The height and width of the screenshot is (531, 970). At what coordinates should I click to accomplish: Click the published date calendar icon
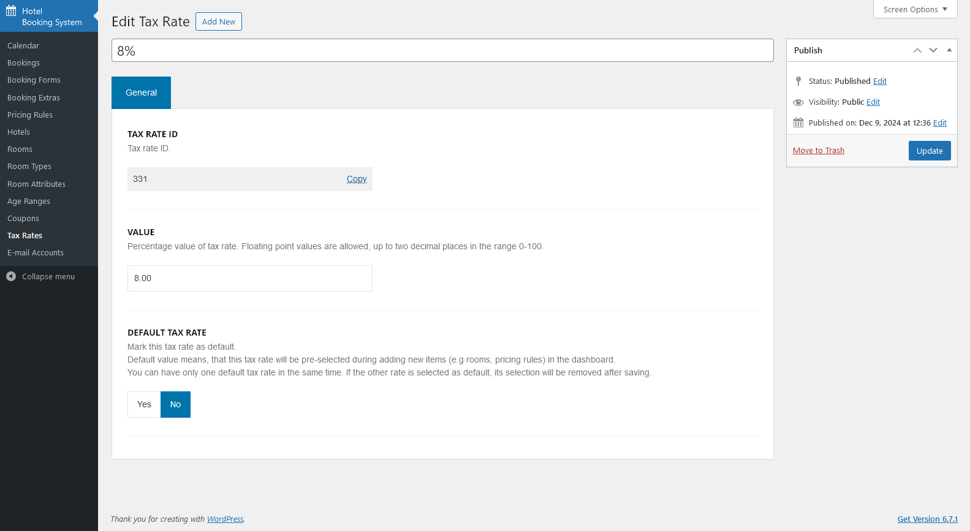click(x=798, y=122)
